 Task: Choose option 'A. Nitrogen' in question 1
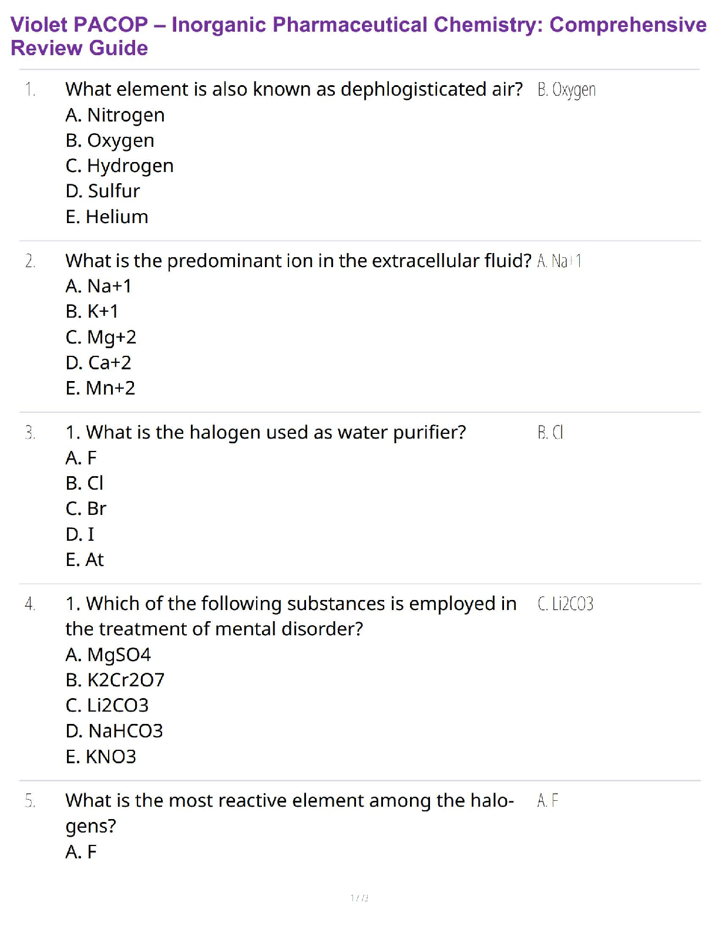[x=115, y=115]
